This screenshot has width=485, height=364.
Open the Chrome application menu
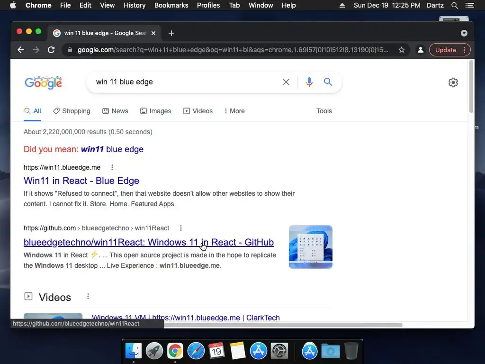(x=38, y=5)
